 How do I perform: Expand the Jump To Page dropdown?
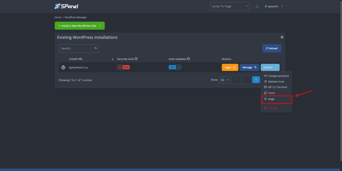click(229, 6)
